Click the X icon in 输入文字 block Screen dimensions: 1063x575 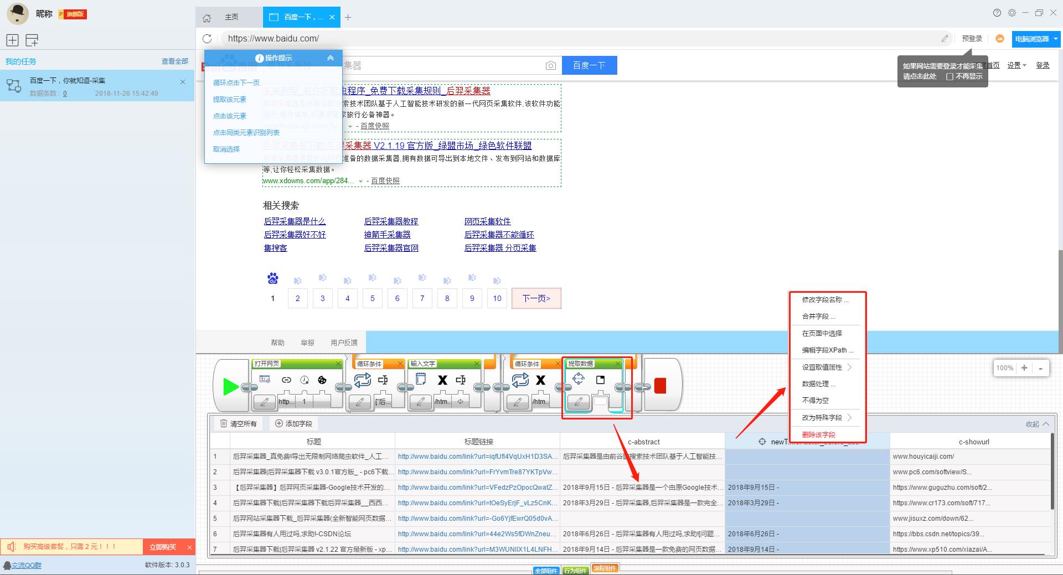(442, 380)
